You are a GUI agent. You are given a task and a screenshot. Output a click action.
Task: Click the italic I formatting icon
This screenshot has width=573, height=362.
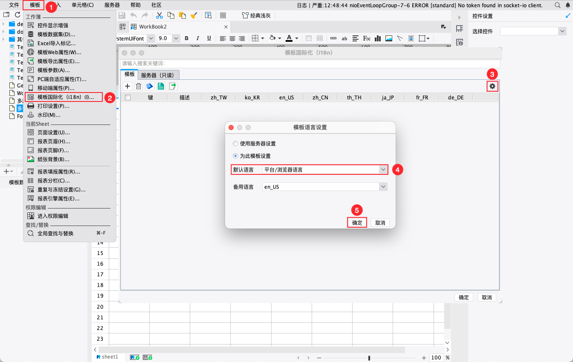pos(197,38)
